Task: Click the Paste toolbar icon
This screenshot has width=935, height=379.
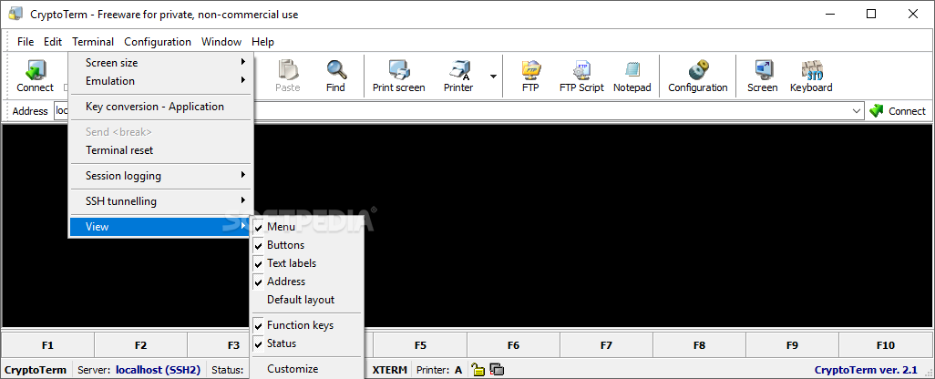Action: coord(287,76)
